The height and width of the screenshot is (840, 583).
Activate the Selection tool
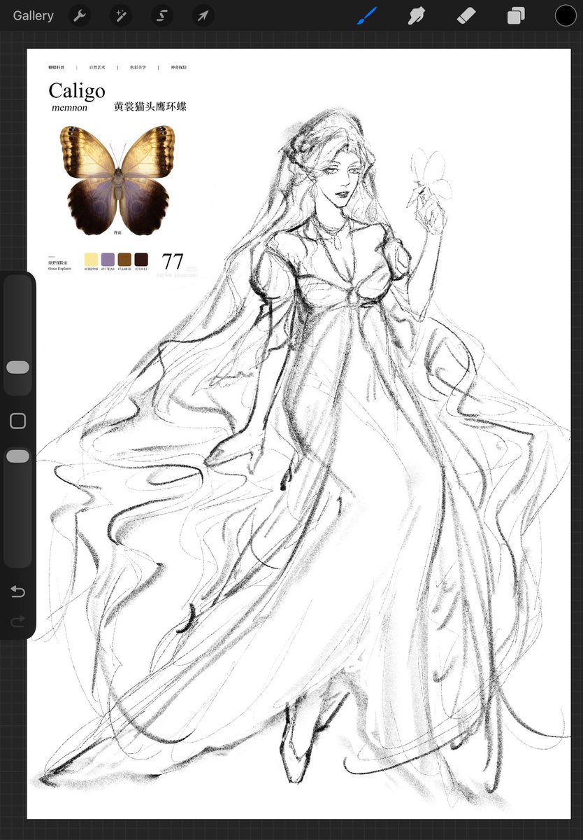(162, 15)
